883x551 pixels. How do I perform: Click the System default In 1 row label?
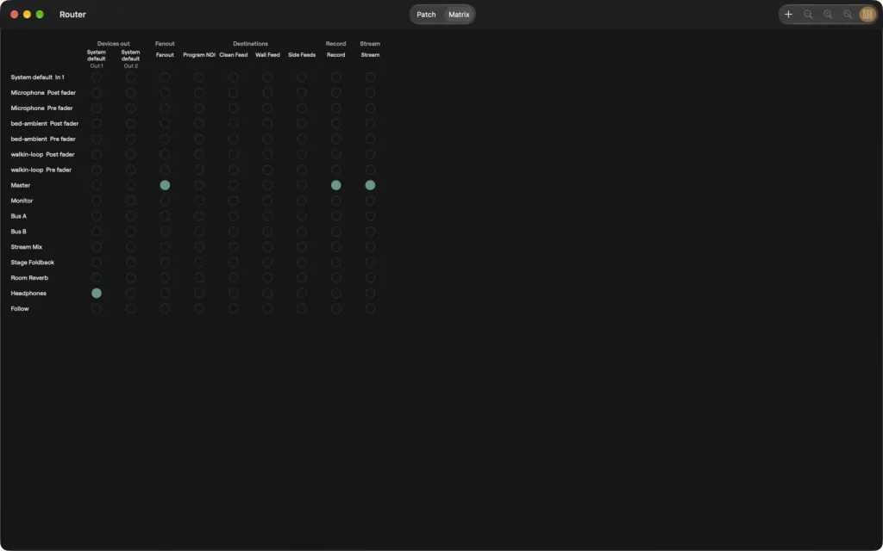pos(38,77)
